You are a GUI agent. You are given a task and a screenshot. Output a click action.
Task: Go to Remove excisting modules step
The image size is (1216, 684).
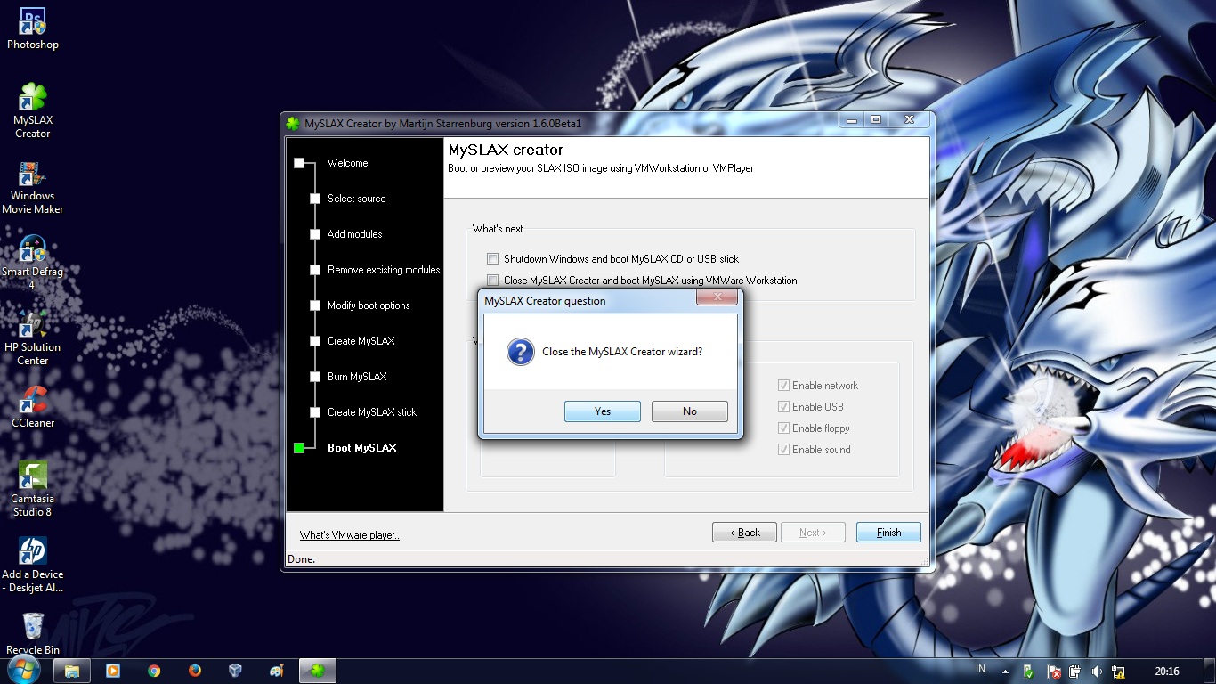(384, 270)
